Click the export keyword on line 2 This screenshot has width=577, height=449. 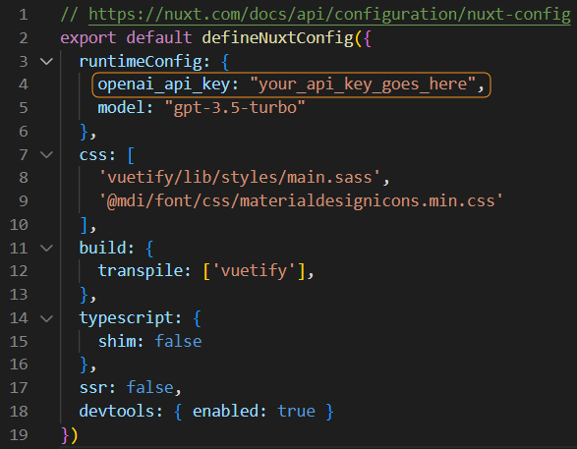click(87, 38)
